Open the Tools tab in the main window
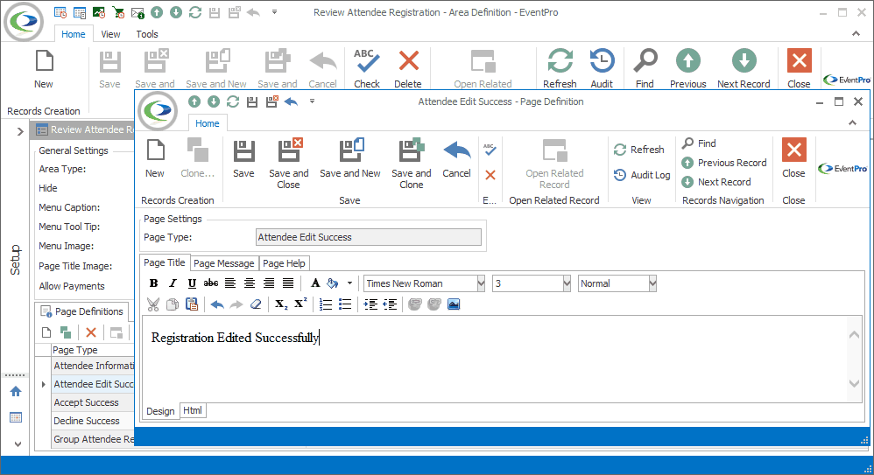This screenshot has width=874, height=475. [147, 34]
